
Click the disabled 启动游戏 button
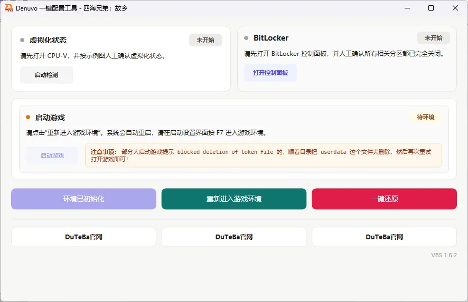coord(52,155)
